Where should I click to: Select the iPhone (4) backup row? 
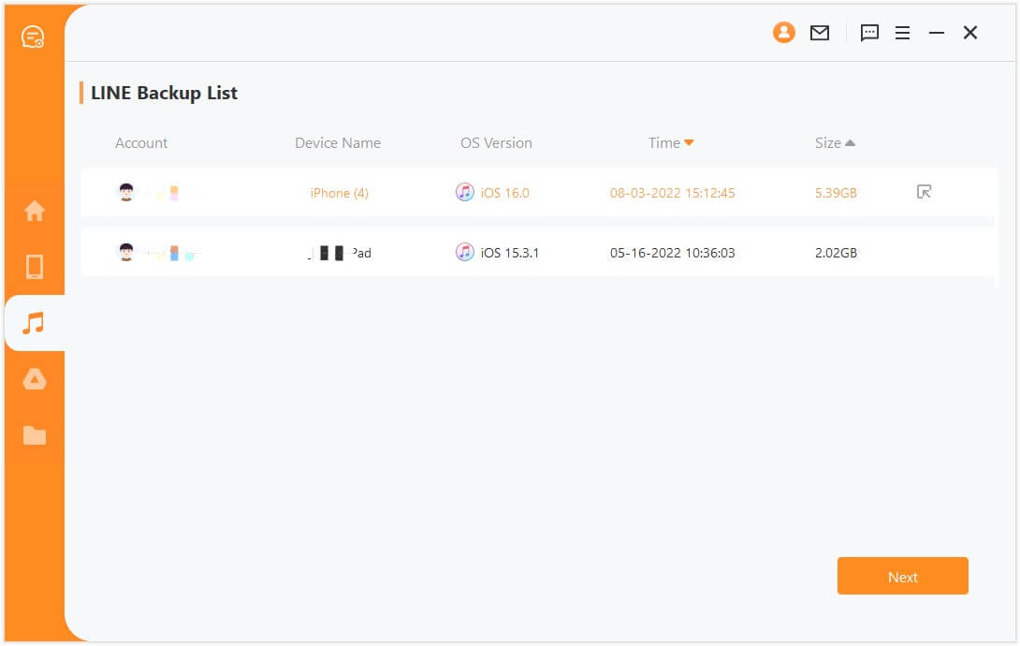(x=339, y=193)
